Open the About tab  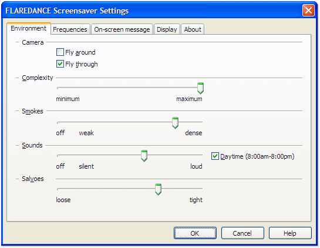pos(193,29)
